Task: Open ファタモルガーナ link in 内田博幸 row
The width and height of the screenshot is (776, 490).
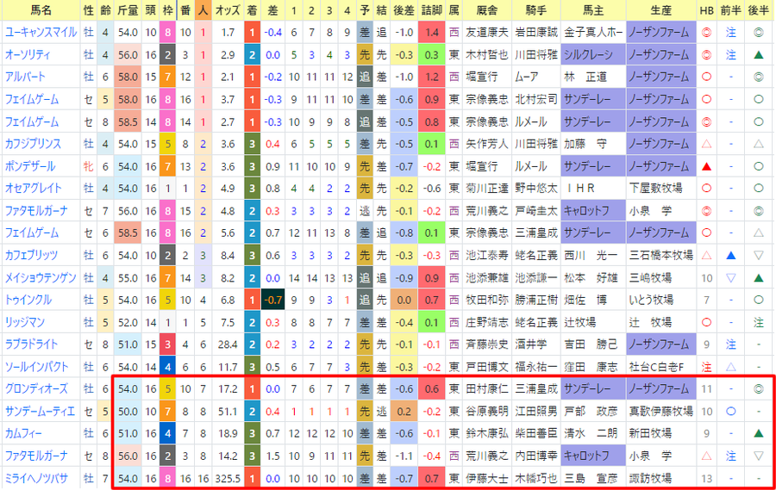Action: 36,456
